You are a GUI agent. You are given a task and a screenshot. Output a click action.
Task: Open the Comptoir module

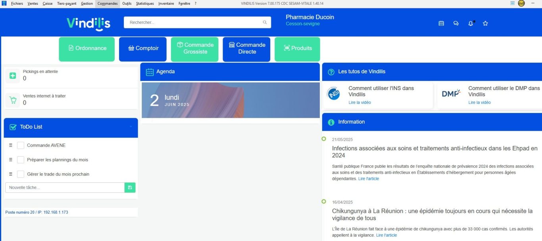coord(143,49)
